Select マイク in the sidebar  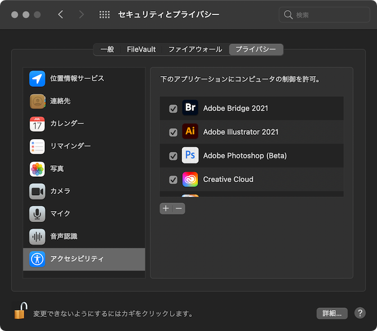tap(84, 214)
